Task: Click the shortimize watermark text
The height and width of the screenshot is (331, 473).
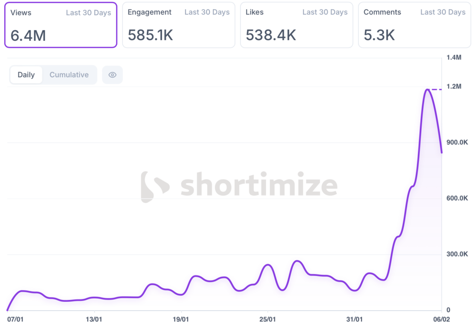Action: 259,186
